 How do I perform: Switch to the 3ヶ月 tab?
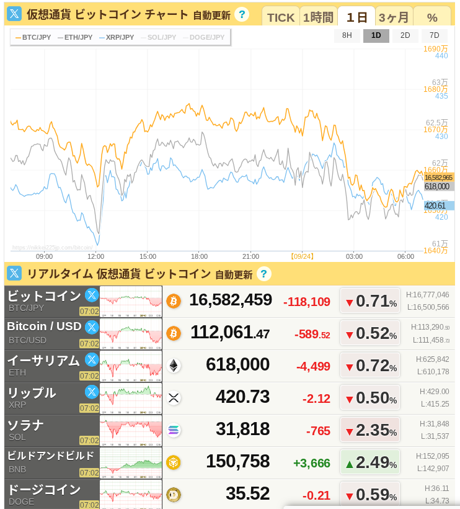coord(394,17)
